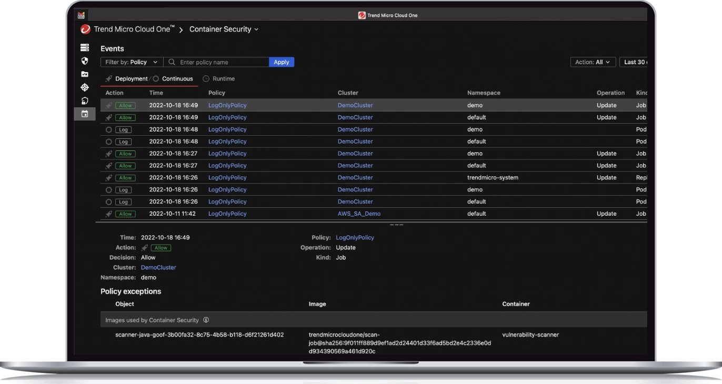Click the Policy exceptions heading
The width and height of the screenshot is (722, 384).
[131, 291]
